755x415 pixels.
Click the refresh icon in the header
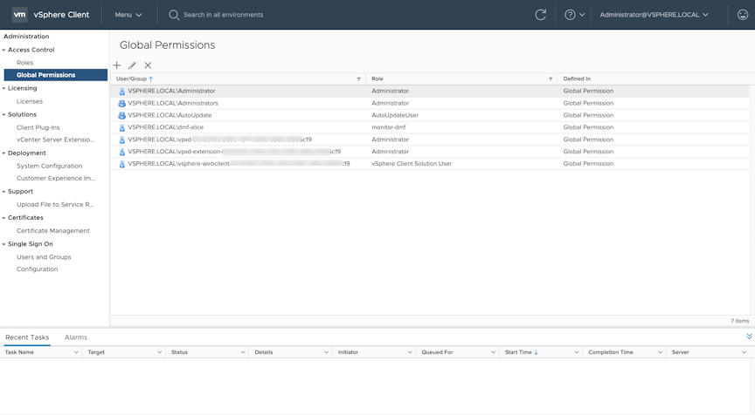541,15
